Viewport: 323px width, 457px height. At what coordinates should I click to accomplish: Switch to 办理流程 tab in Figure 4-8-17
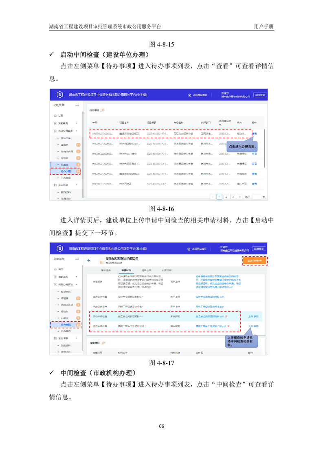point(167,270)
